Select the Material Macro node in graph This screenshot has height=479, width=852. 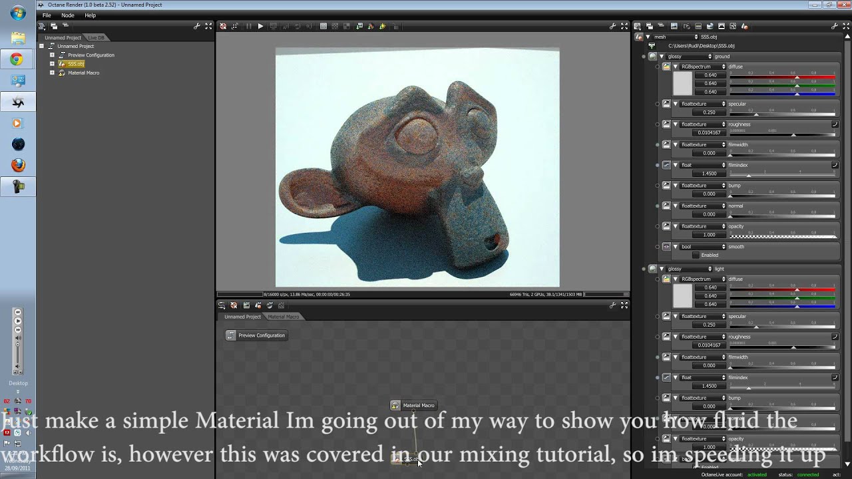[x=413, y=405]
